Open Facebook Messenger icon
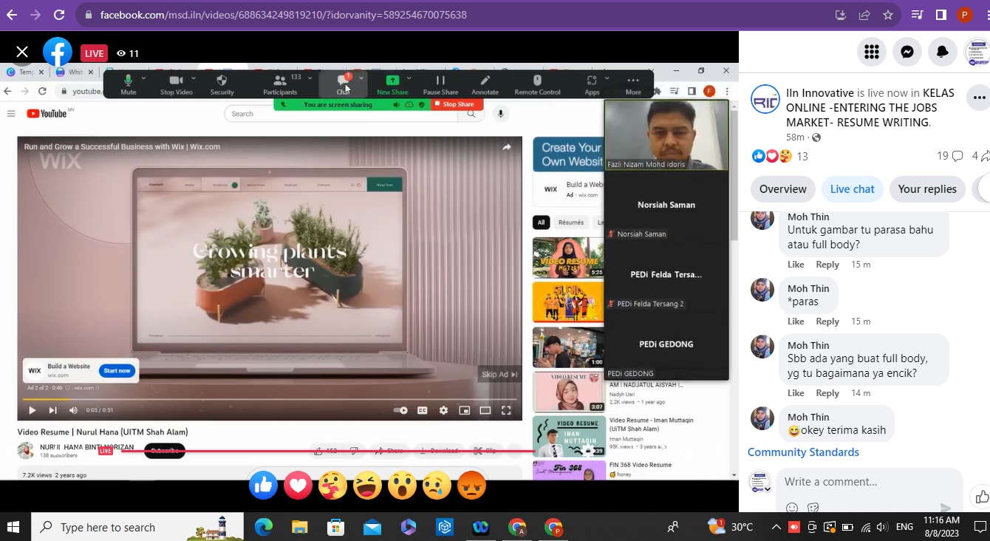990x541 pixels. (x=907, y=52)
